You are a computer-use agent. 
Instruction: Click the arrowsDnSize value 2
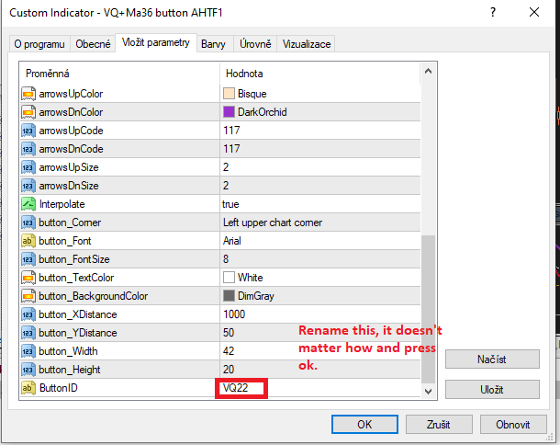tap(226, 186)
